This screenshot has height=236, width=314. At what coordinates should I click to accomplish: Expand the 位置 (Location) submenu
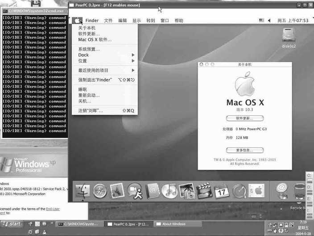(x=133, y=61)
